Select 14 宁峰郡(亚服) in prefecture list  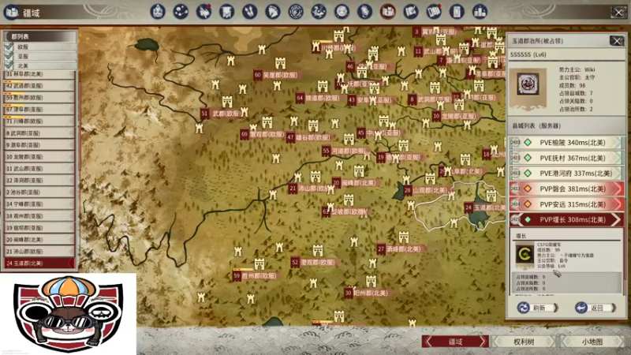pos(39,204)
